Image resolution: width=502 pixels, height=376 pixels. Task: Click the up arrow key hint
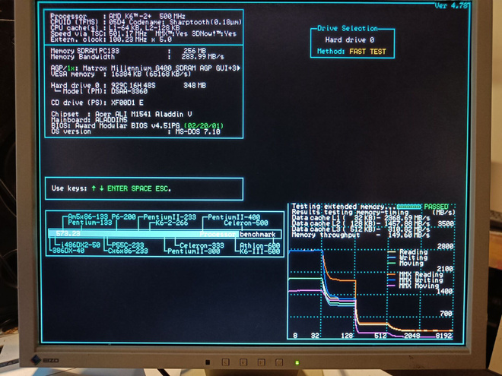point(94,188)
